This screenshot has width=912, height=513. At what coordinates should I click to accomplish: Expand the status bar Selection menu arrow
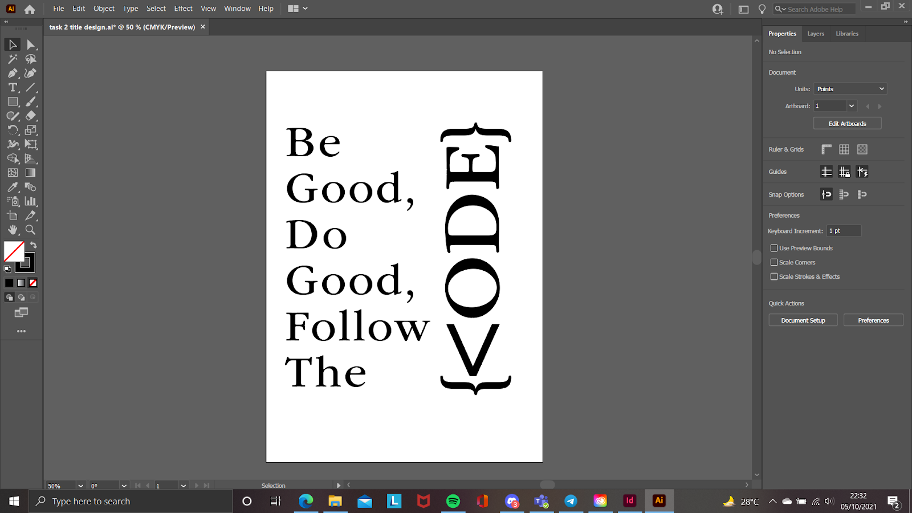(x=339, y=486)
